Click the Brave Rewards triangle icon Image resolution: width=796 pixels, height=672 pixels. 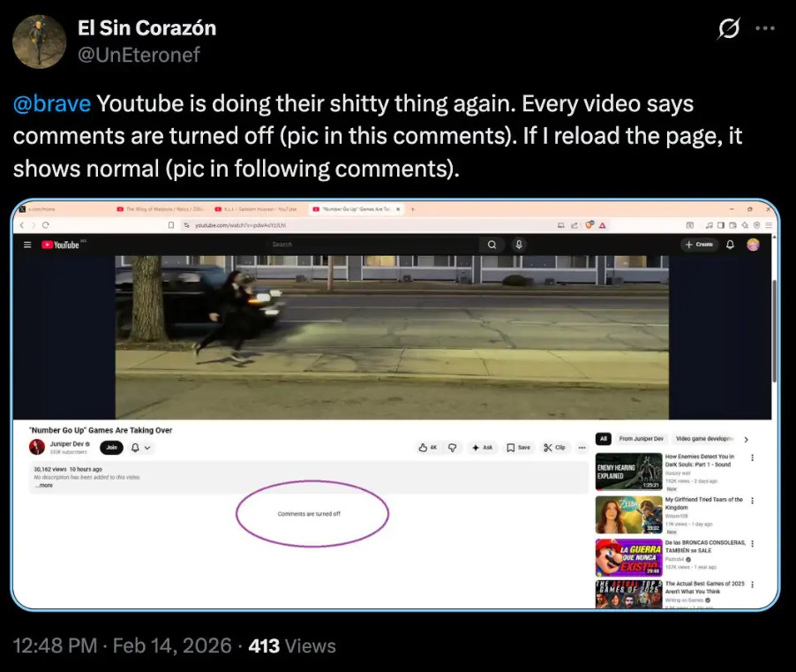[602, 225]
